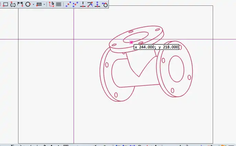Click the tangent-to-circle constraint icon
Screen dimensions: 236x146
pyautogui.click(x=105, y=4)
